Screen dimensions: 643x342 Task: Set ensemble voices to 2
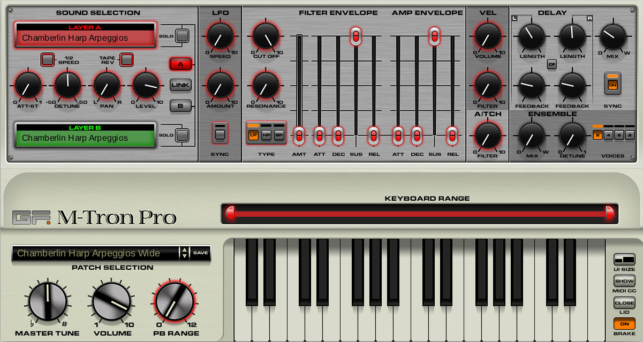pyautogui.click(x=597, y=135)
